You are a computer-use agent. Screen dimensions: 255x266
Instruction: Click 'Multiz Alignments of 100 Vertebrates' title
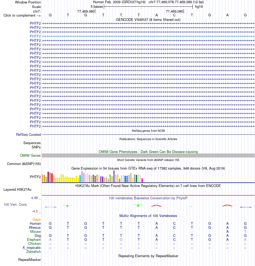[x=148, y=216]
